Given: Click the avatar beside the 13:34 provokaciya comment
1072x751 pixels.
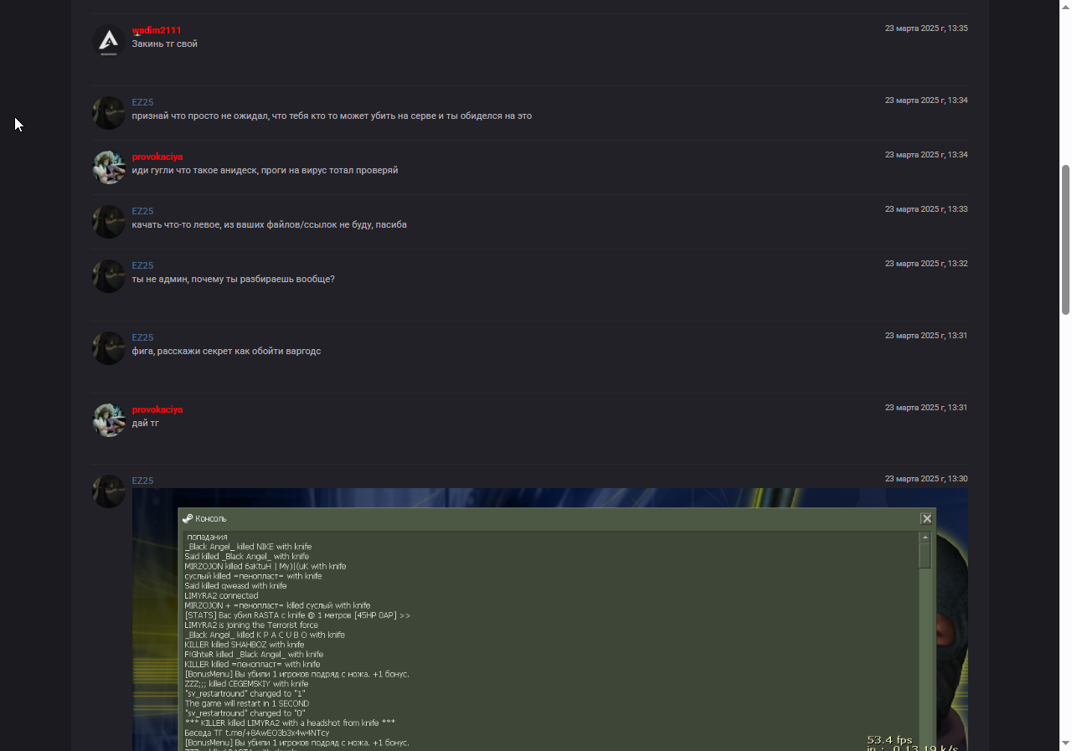Looking at the screenshot, I should tap(109, 167).
